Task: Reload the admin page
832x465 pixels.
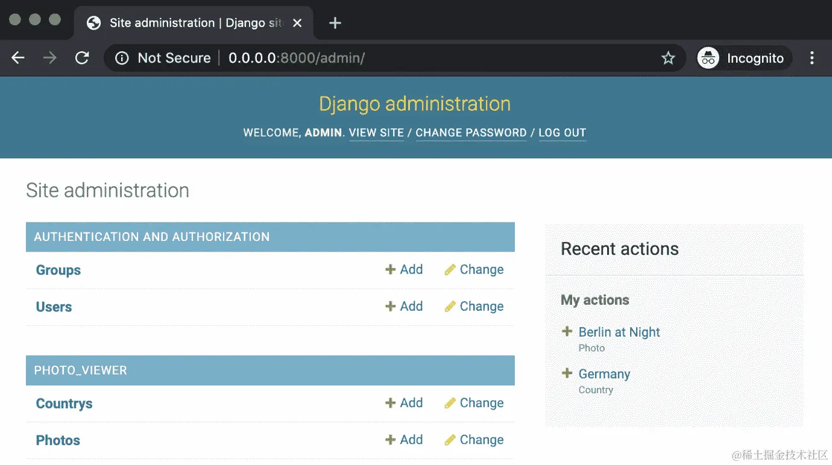Action: [x=82, y=58]
